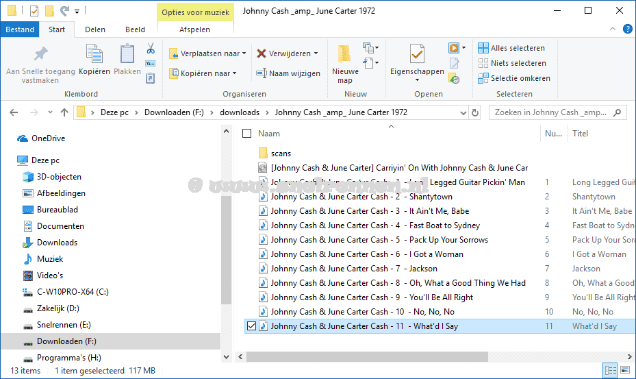Select the Jackson track file

(x=354, y=269)
